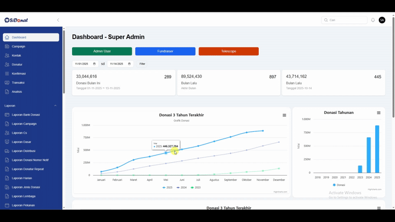This screenshot has width=395, height=222.
Task: Click the end date field 11/14/2025
Action: [x=120, y=64]
